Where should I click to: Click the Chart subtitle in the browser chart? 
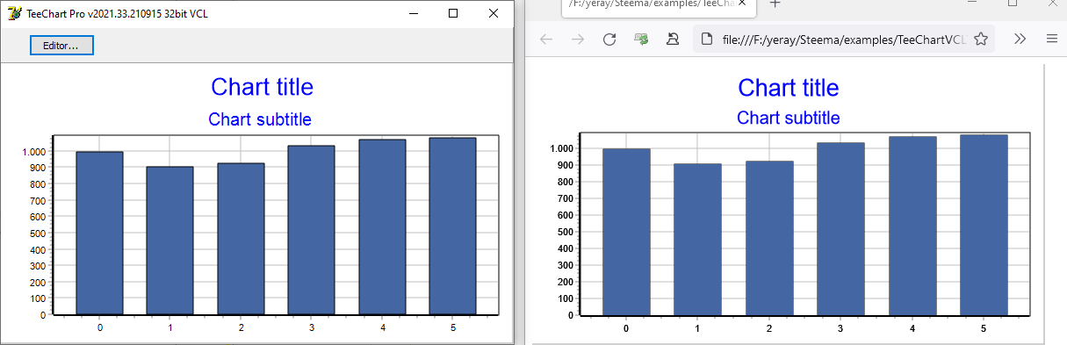tap(788, 118)
